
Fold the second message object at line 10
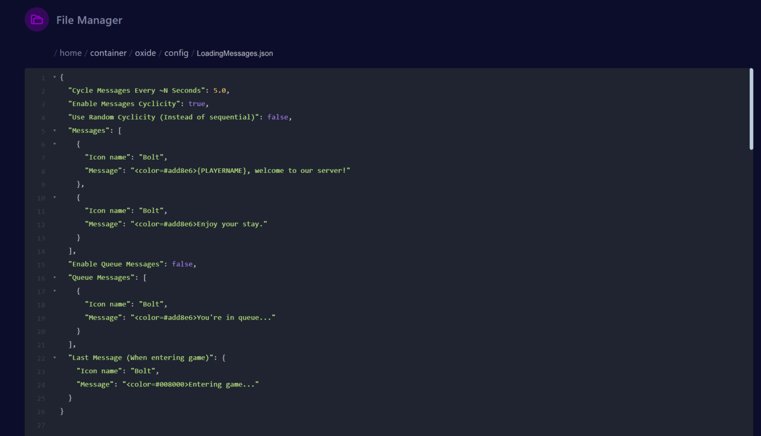54,198
